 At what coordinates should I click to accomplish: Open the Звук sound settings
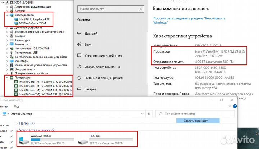88,45
